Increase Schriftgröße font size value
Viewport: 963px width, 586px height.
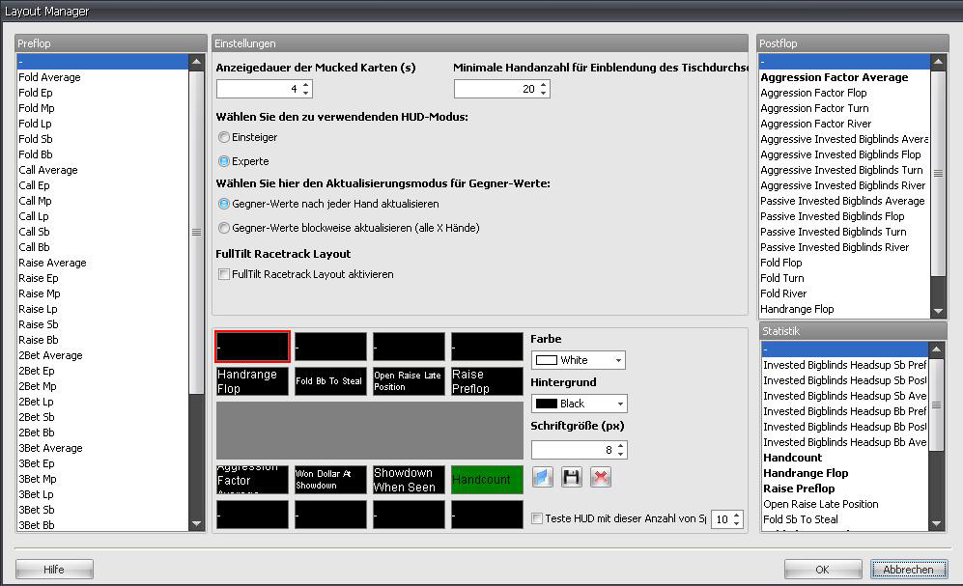[621, 446]
